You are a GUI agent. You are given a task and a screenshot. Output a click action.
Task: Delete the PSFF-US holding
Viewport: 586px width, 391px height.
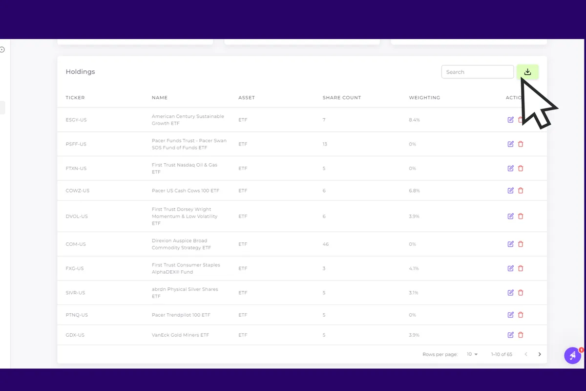click(521, 144)
